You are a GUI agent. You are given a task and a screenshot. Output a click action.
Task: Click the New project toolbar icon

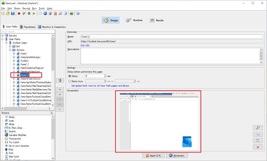click(3, 14)
